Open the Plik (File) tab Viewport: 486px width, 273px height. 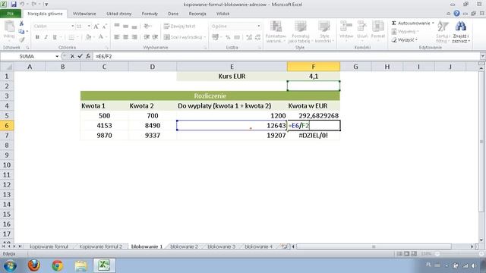click(11, 14)
